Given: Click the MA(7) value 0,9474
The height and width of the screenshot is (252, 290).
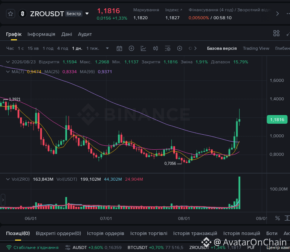Looking at the screenshot, I should tap(34, 72).
